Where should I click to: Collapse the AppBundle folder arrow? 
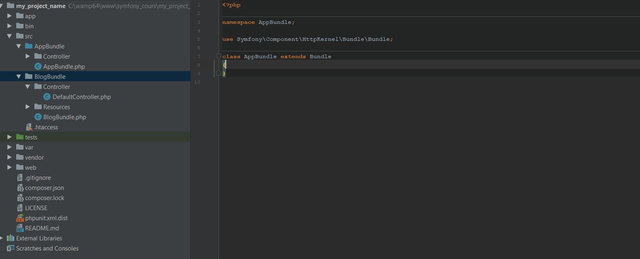pos(19,46)
